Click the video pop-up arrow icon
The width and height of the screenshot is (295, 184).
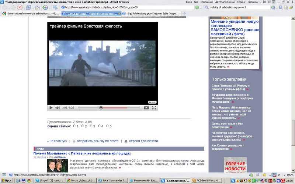pyautogui.click(x=146, y=107)
